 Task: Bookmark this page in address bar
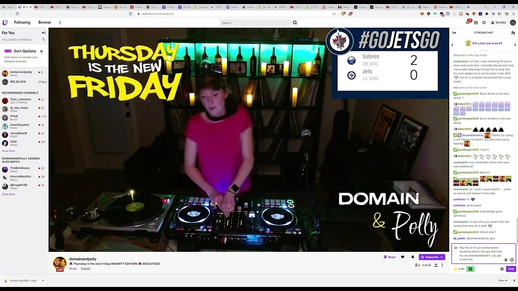tap(130, 13)
